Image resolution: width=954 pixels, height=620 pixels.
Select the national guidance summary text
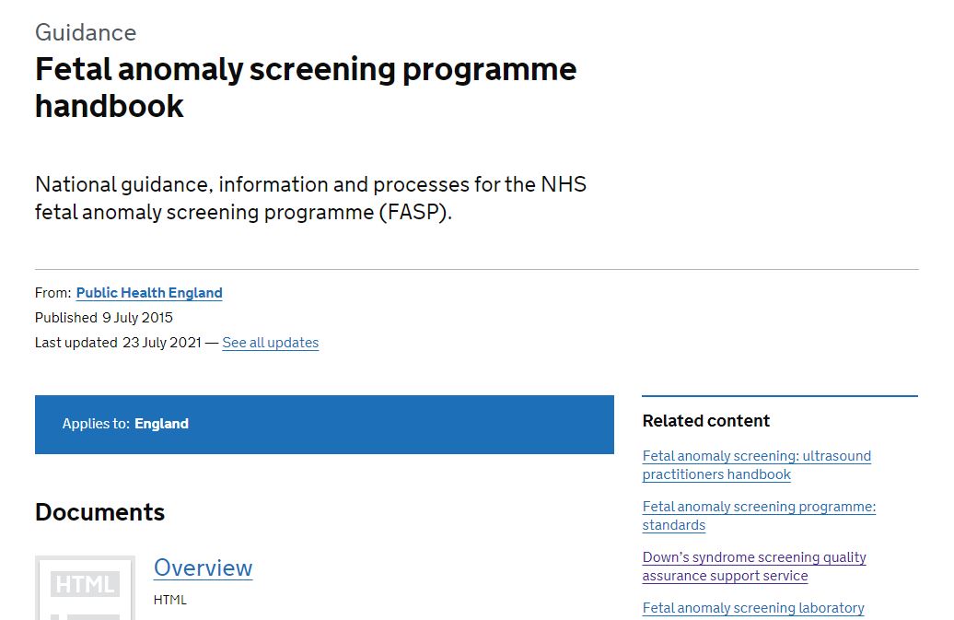[x=310, y=198]
